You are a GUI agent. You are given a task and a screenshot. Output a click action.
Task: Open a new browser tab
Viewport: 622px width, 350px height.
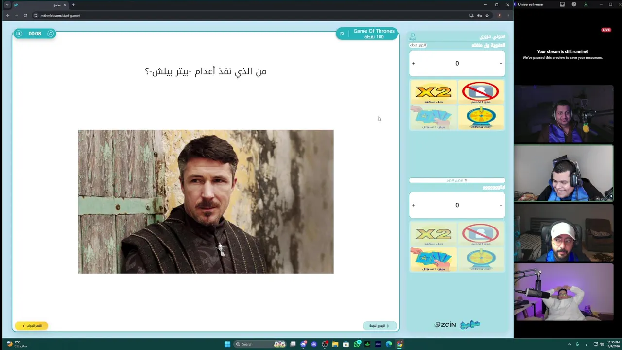pyautogui.click(x=73, y=5)
